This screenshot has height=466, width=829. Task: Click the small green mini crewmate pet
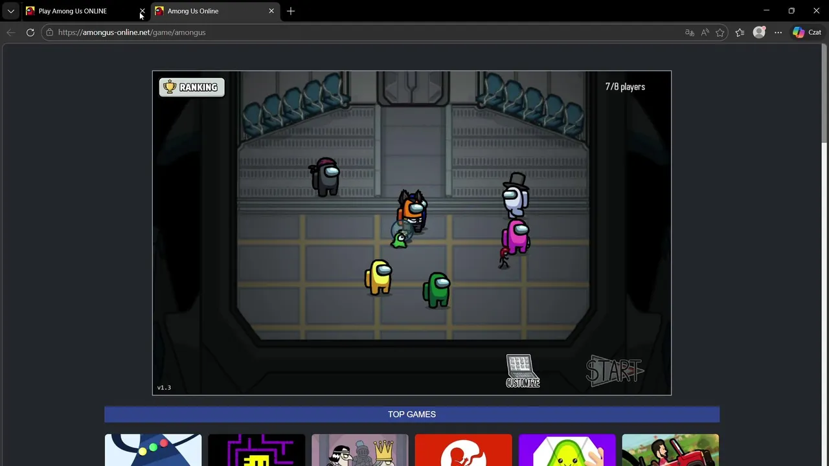(x=400, y=240)
